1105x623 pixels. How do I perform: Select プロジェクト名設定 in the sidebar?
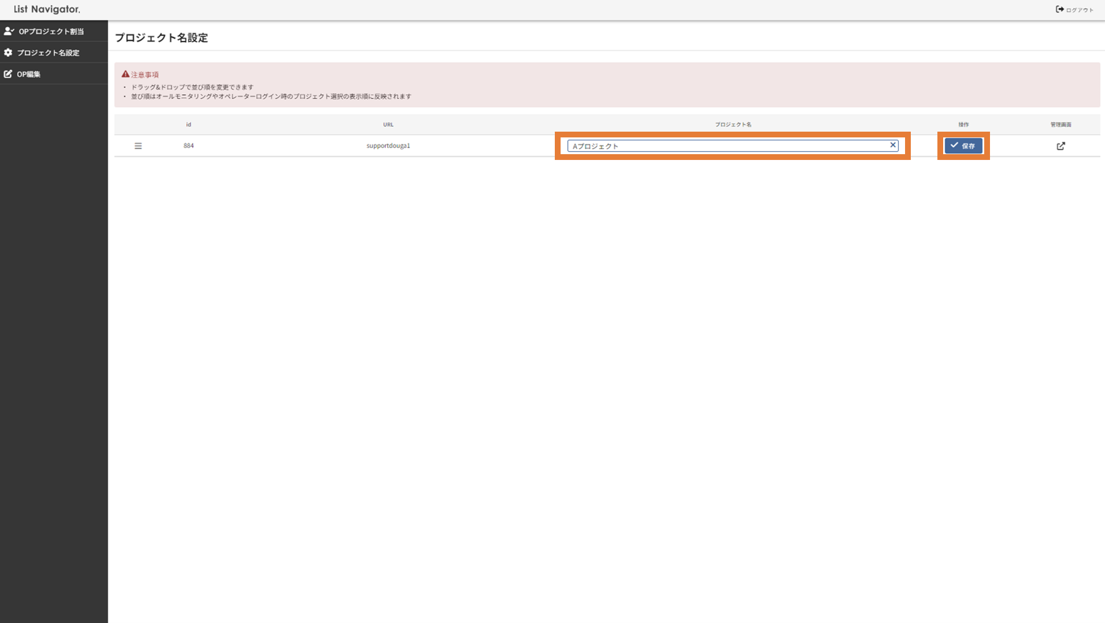pos(48,53)
